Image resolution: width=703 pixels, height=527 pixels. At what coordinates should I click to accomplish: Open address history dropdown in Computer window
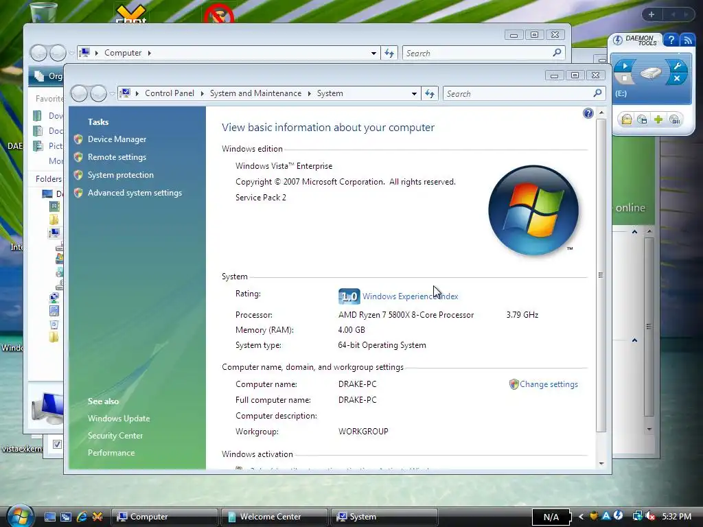373,54
